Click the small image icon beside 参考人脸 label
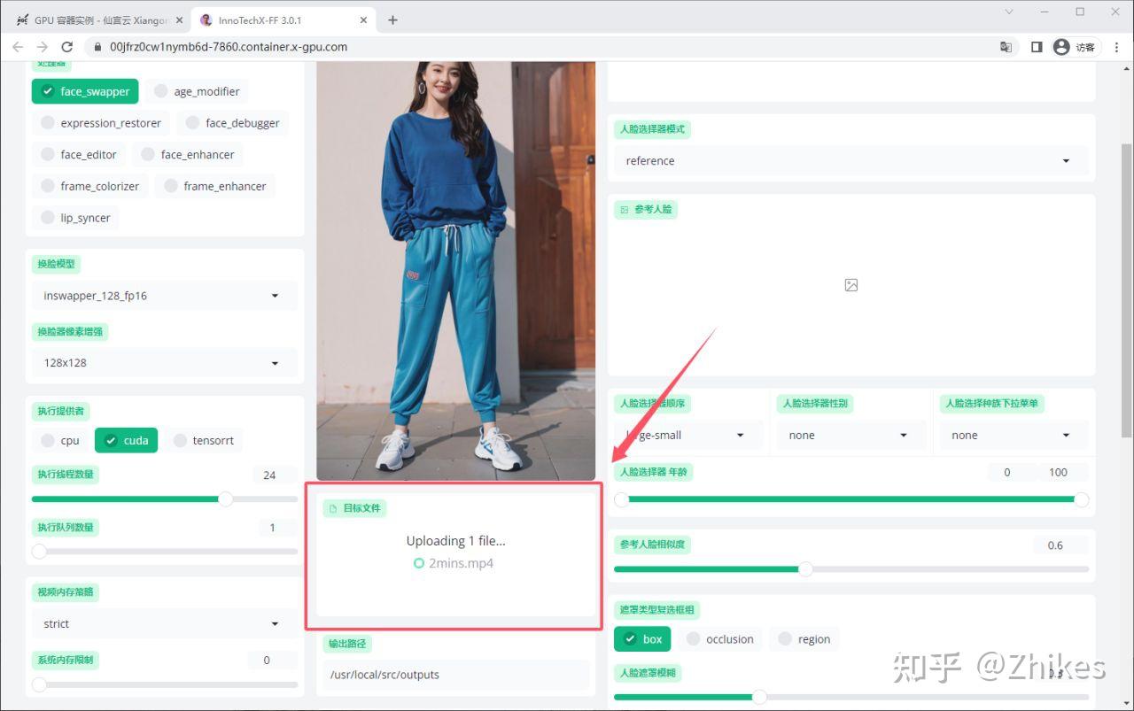Viewport: 1134px width, 711px height. 625,210
